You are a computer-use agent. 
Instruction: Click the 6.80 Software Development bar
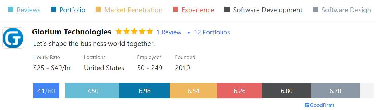[x=286, y=91]
